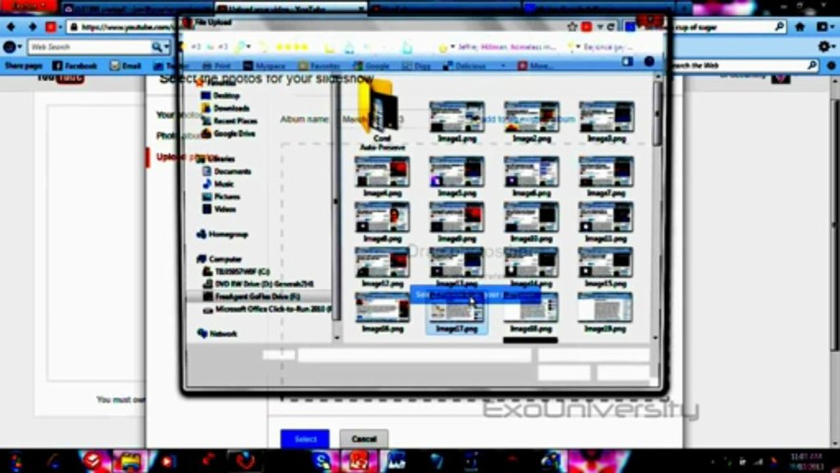Click bookmark star icon in address bar

point(572,27)
